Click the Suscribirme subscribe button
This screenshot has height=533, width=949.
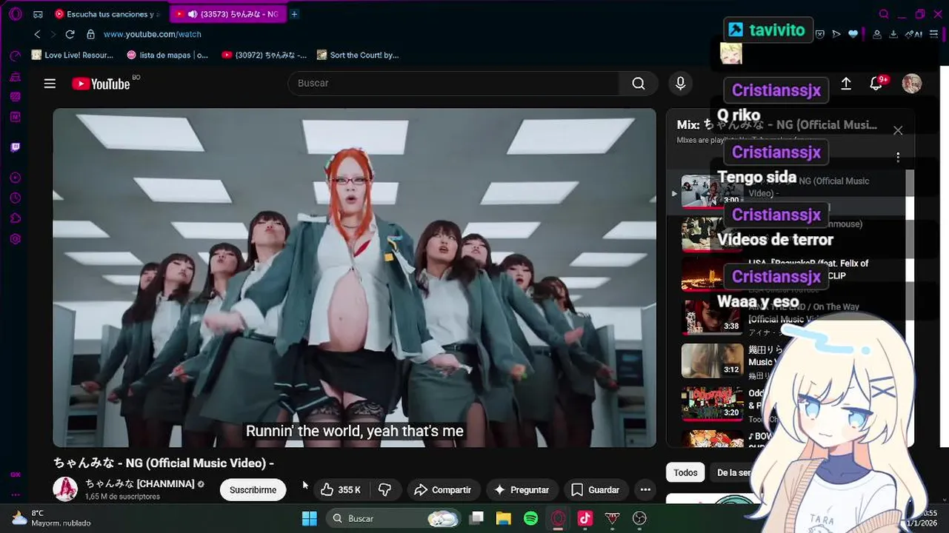[x=253, y=490]
